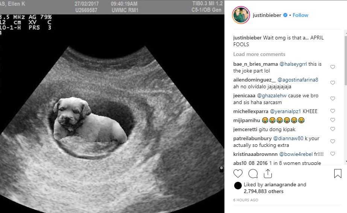The height and width of the screenshot is (213, 347).
Task: Click the comments scrollbar
Action: [345, 60]
